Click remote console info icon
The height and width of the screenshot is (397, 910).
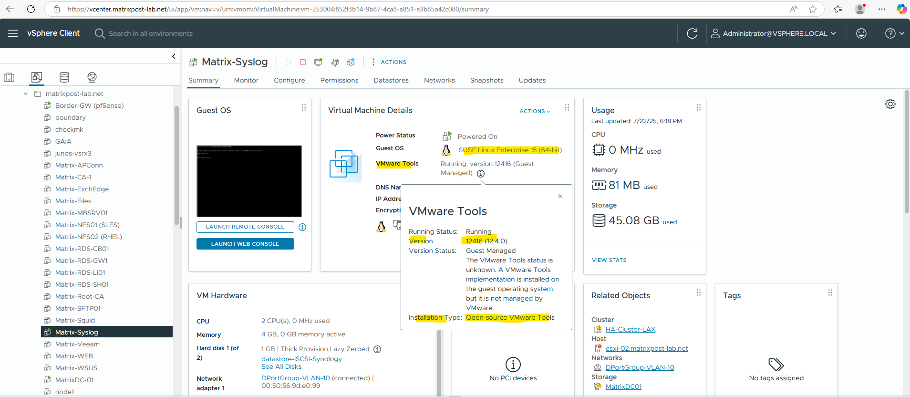302,227
